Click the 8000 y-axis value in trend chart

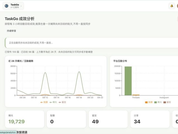[x=13, y=66]
